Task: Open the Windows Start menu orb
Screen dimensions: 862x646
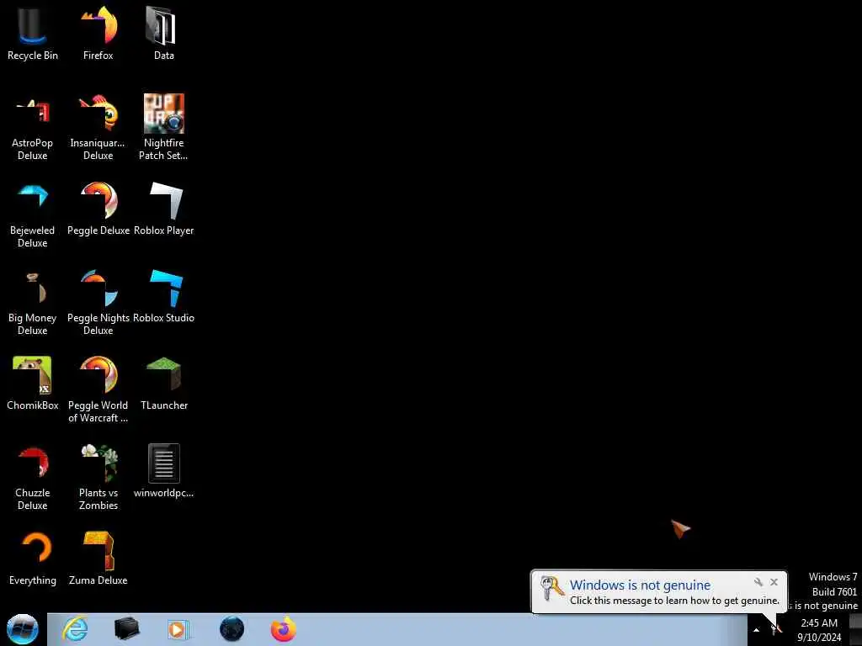Action: point(23,629)
